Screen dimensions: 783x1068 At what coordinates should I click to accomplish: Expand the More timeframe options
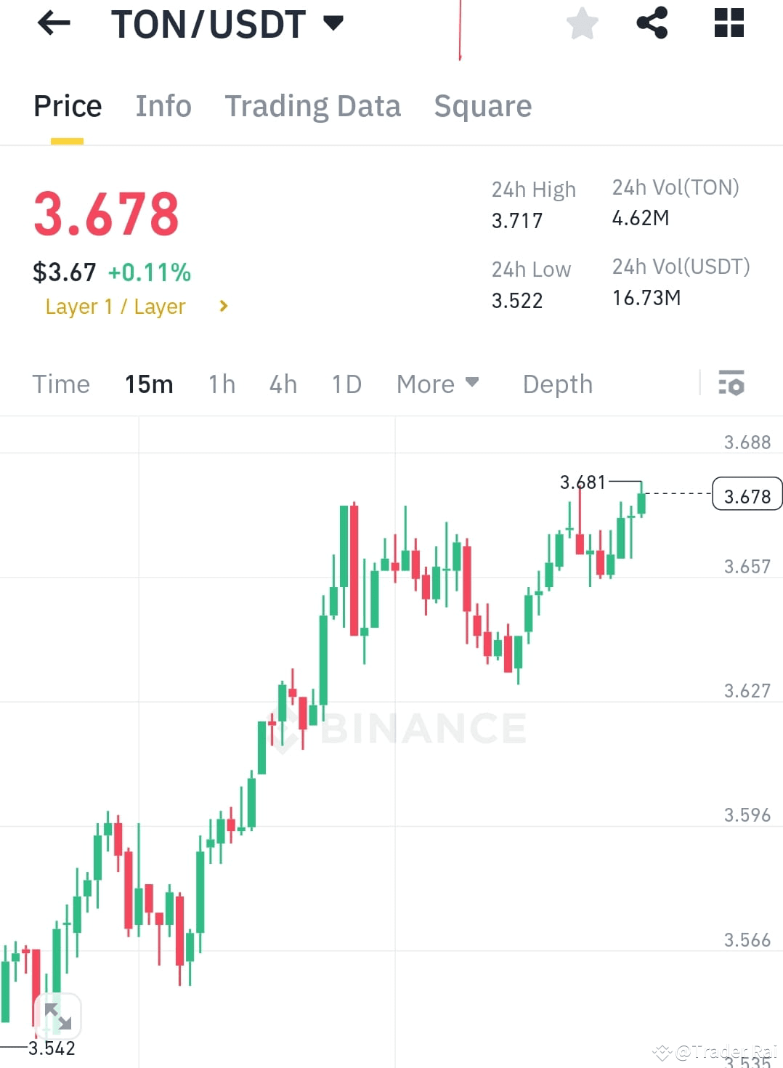[437, 384]
